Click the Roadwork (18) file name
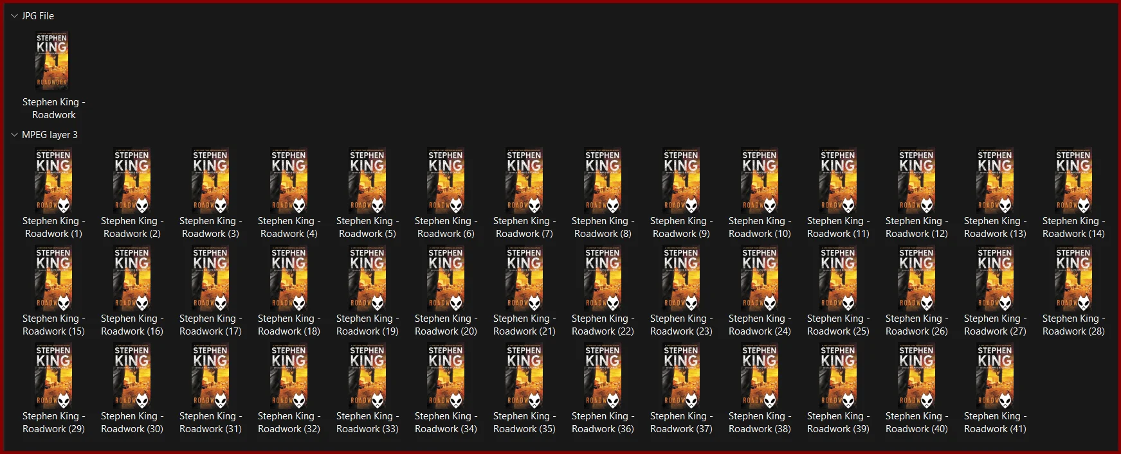1121x454 pixels. pos(289,325)
